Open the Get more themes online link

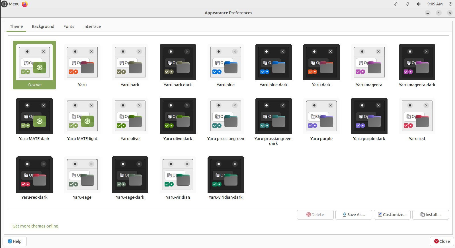35,226
